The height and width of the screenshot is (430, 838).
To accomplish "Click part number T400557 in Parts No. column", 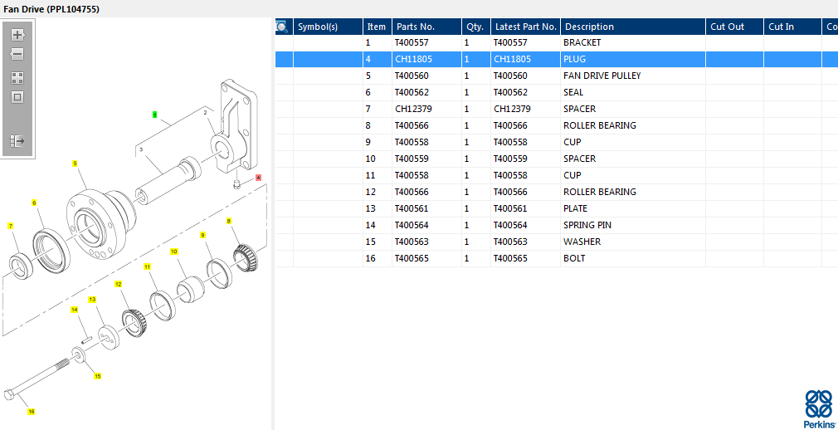I will pyautogui.click(x=412, y=43).
